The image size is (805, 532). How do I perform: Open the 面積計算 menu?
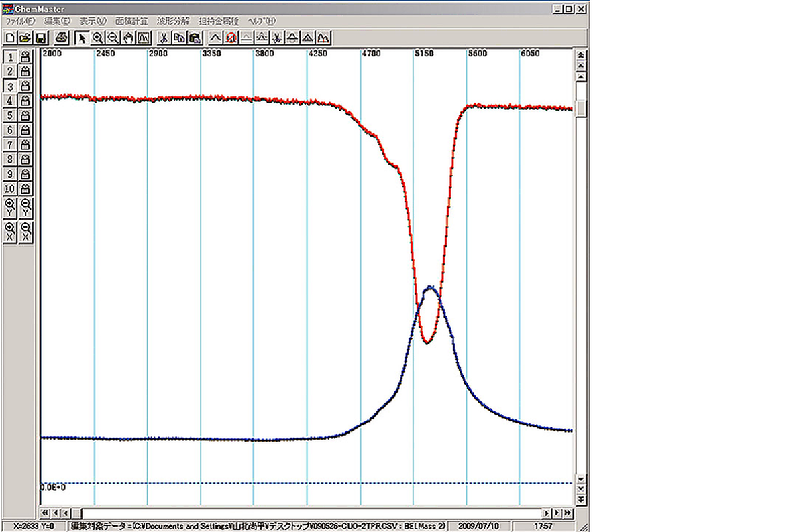(131, 22)
